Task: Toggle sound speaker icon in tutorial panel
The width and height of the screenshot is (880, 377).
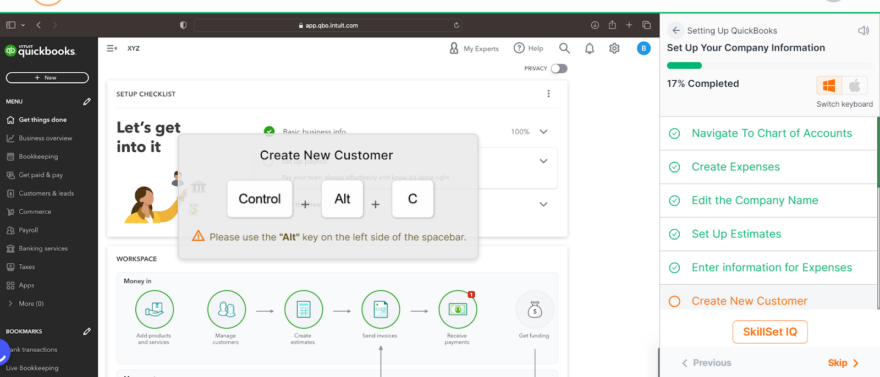Action: pyautogui.click(x=864, y=31)
